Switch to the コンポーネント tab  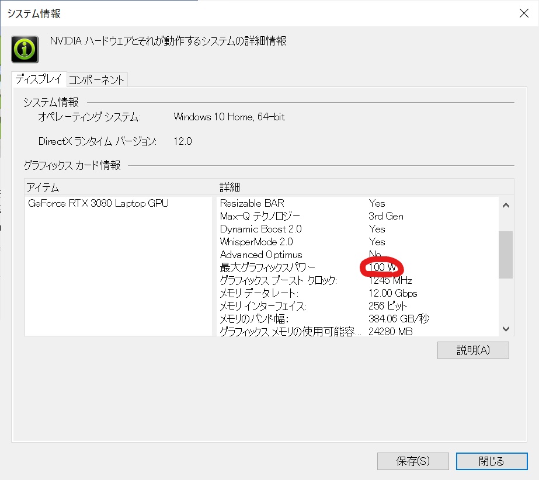tap(96, 80)
